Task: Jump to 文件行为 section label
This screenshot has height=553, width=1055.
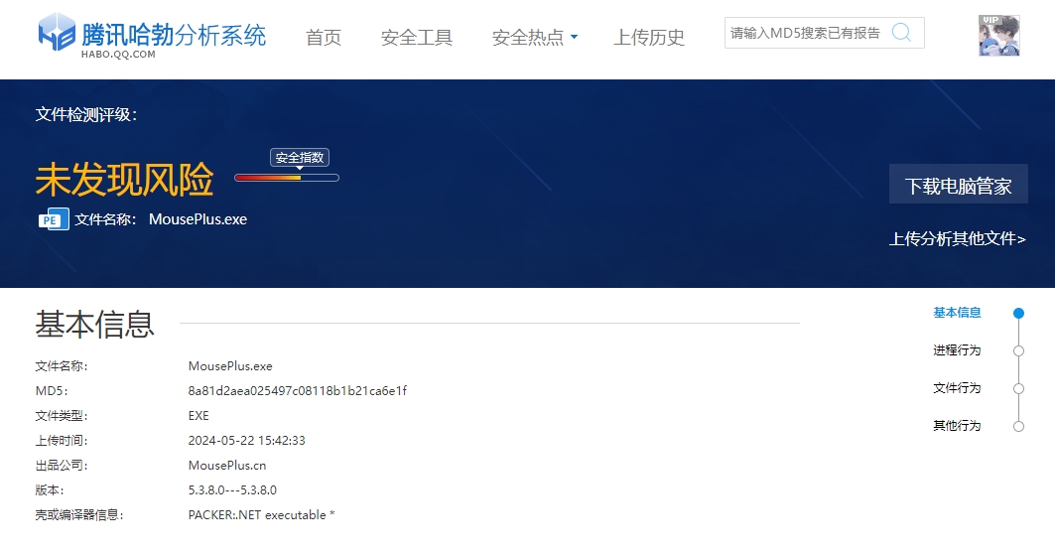Action: click(x=957, y=388)
